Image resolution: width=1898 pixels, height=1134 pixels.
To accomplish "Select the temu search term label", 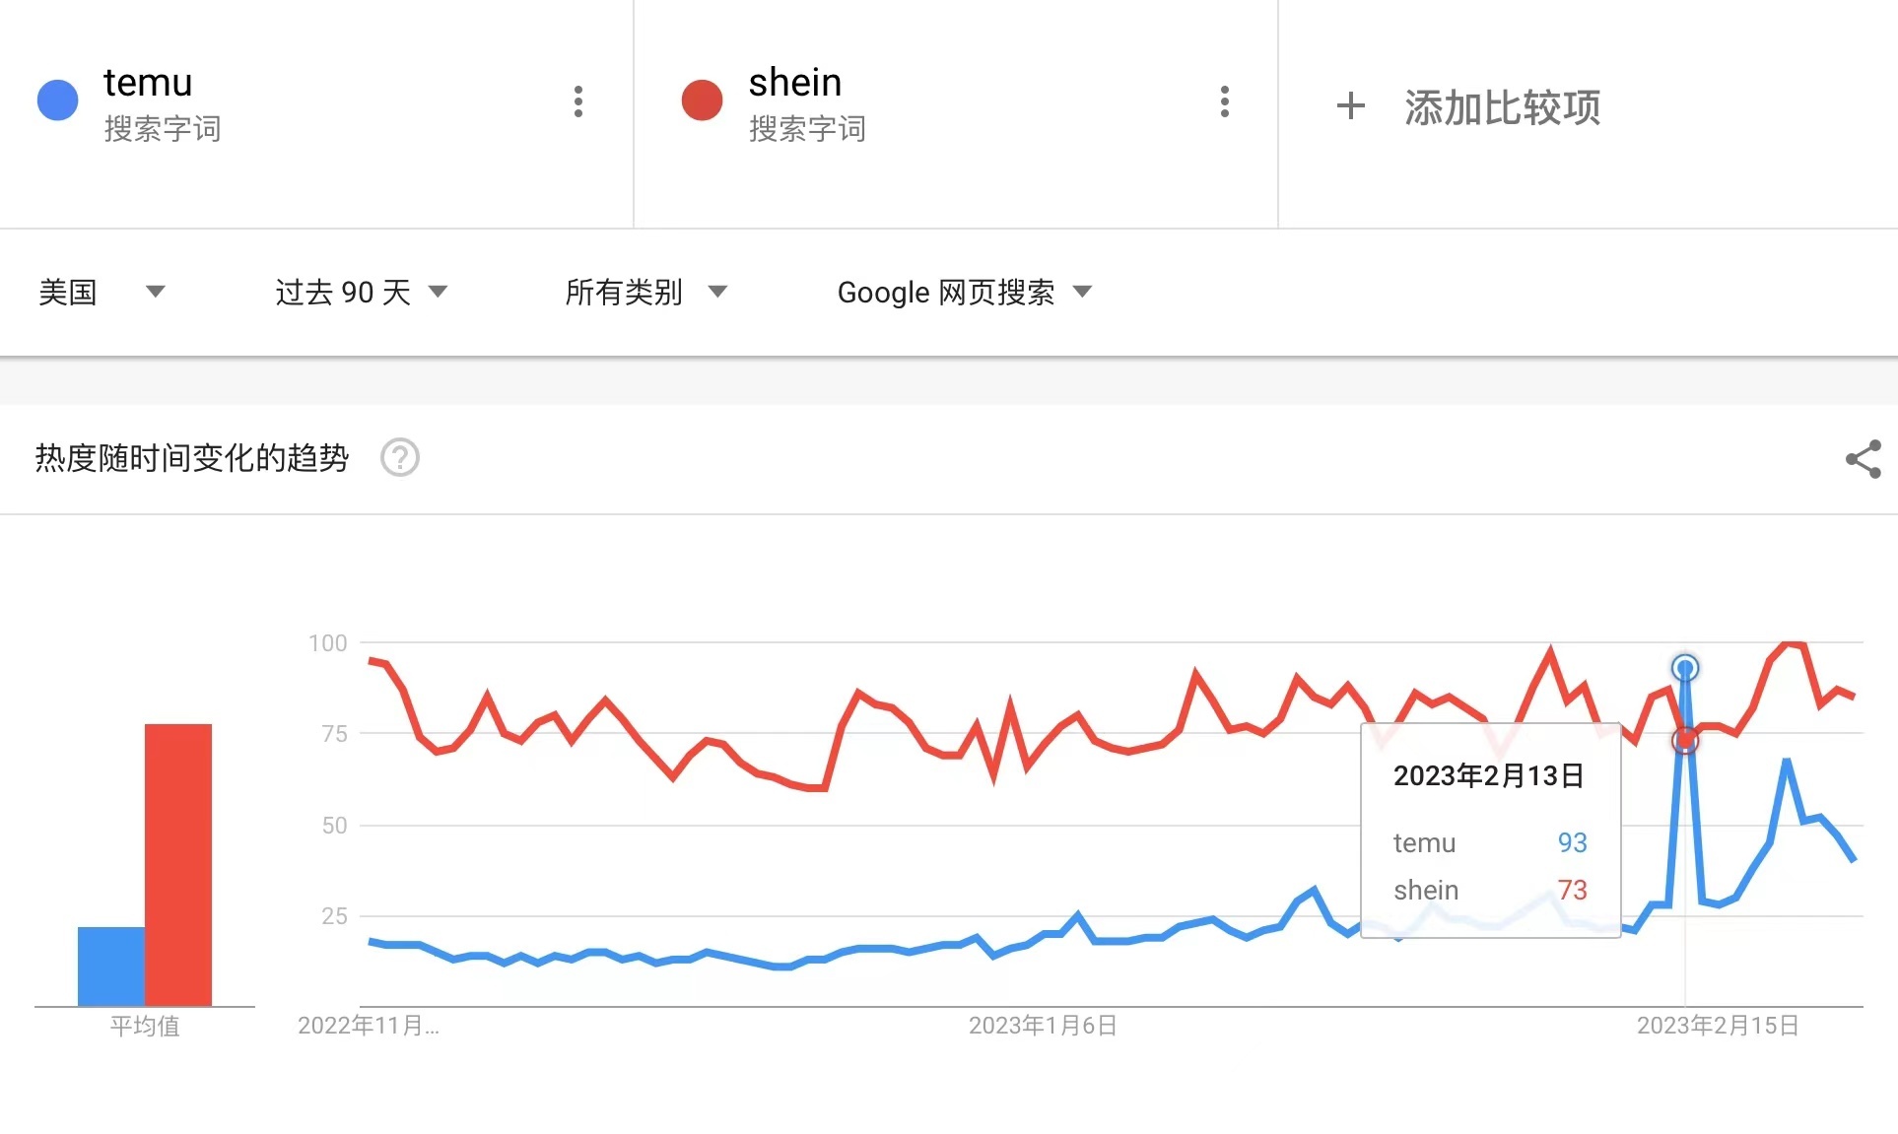I will coord(148,83).
